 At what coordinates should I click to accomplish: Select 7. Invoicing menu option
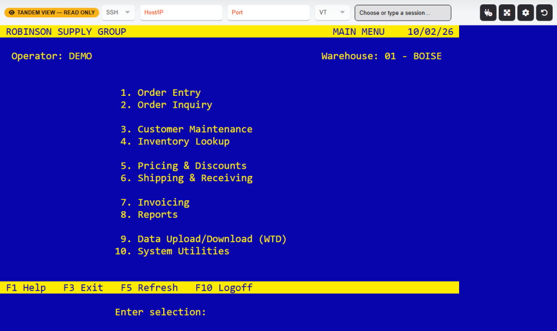[x=155, y=203]
